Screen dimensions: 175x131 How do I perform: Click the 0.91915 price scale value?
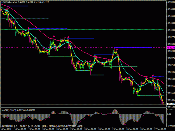(x=171, y=86)
